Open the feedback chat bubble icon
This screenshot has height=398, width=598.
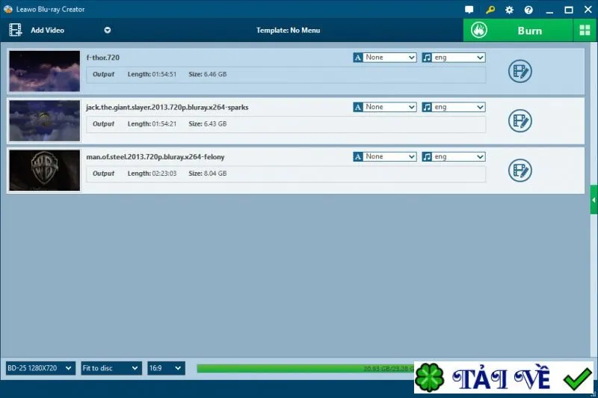tap(469, 10)
